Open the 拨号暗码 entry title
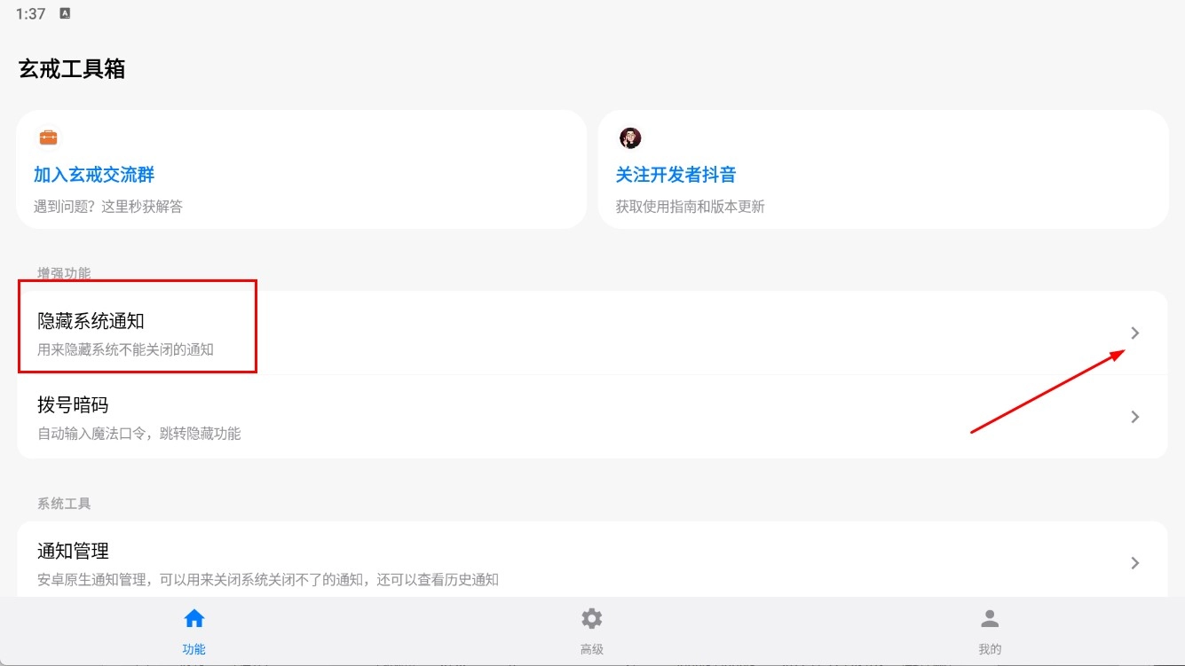This screenshot has width=1185, height=666. pyautogui.click(x=73, y=405)
